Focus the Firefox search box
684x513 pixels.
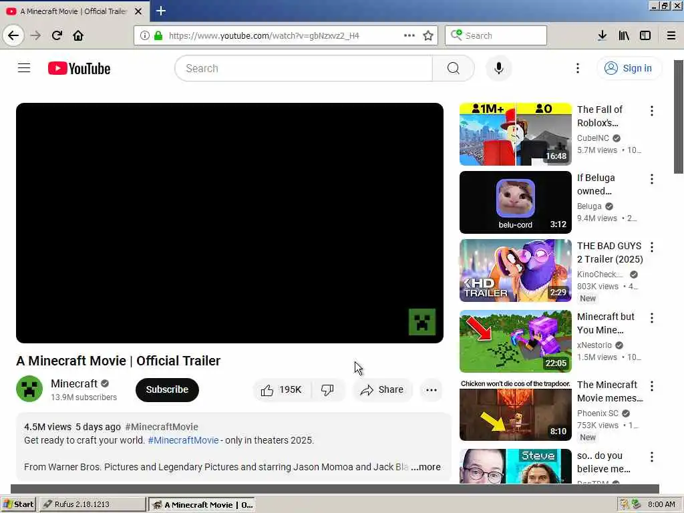pyautogui.click(x=496, y=35)
